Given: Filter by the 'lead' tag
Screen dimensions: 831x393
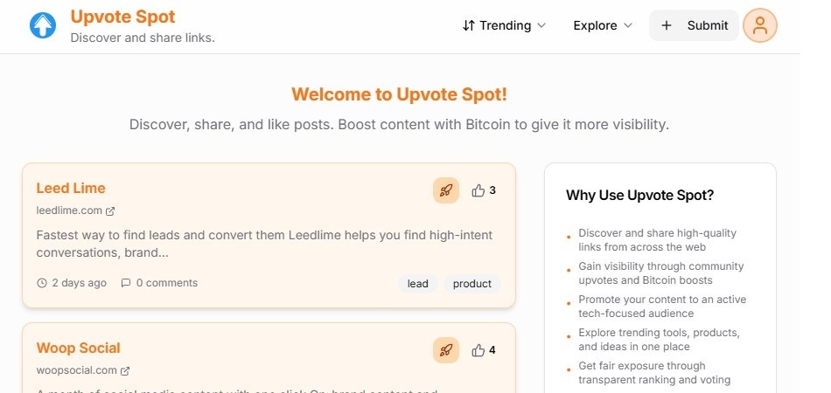Looking at the screenshot, I should pyautogui.click(x=418, y=284).
